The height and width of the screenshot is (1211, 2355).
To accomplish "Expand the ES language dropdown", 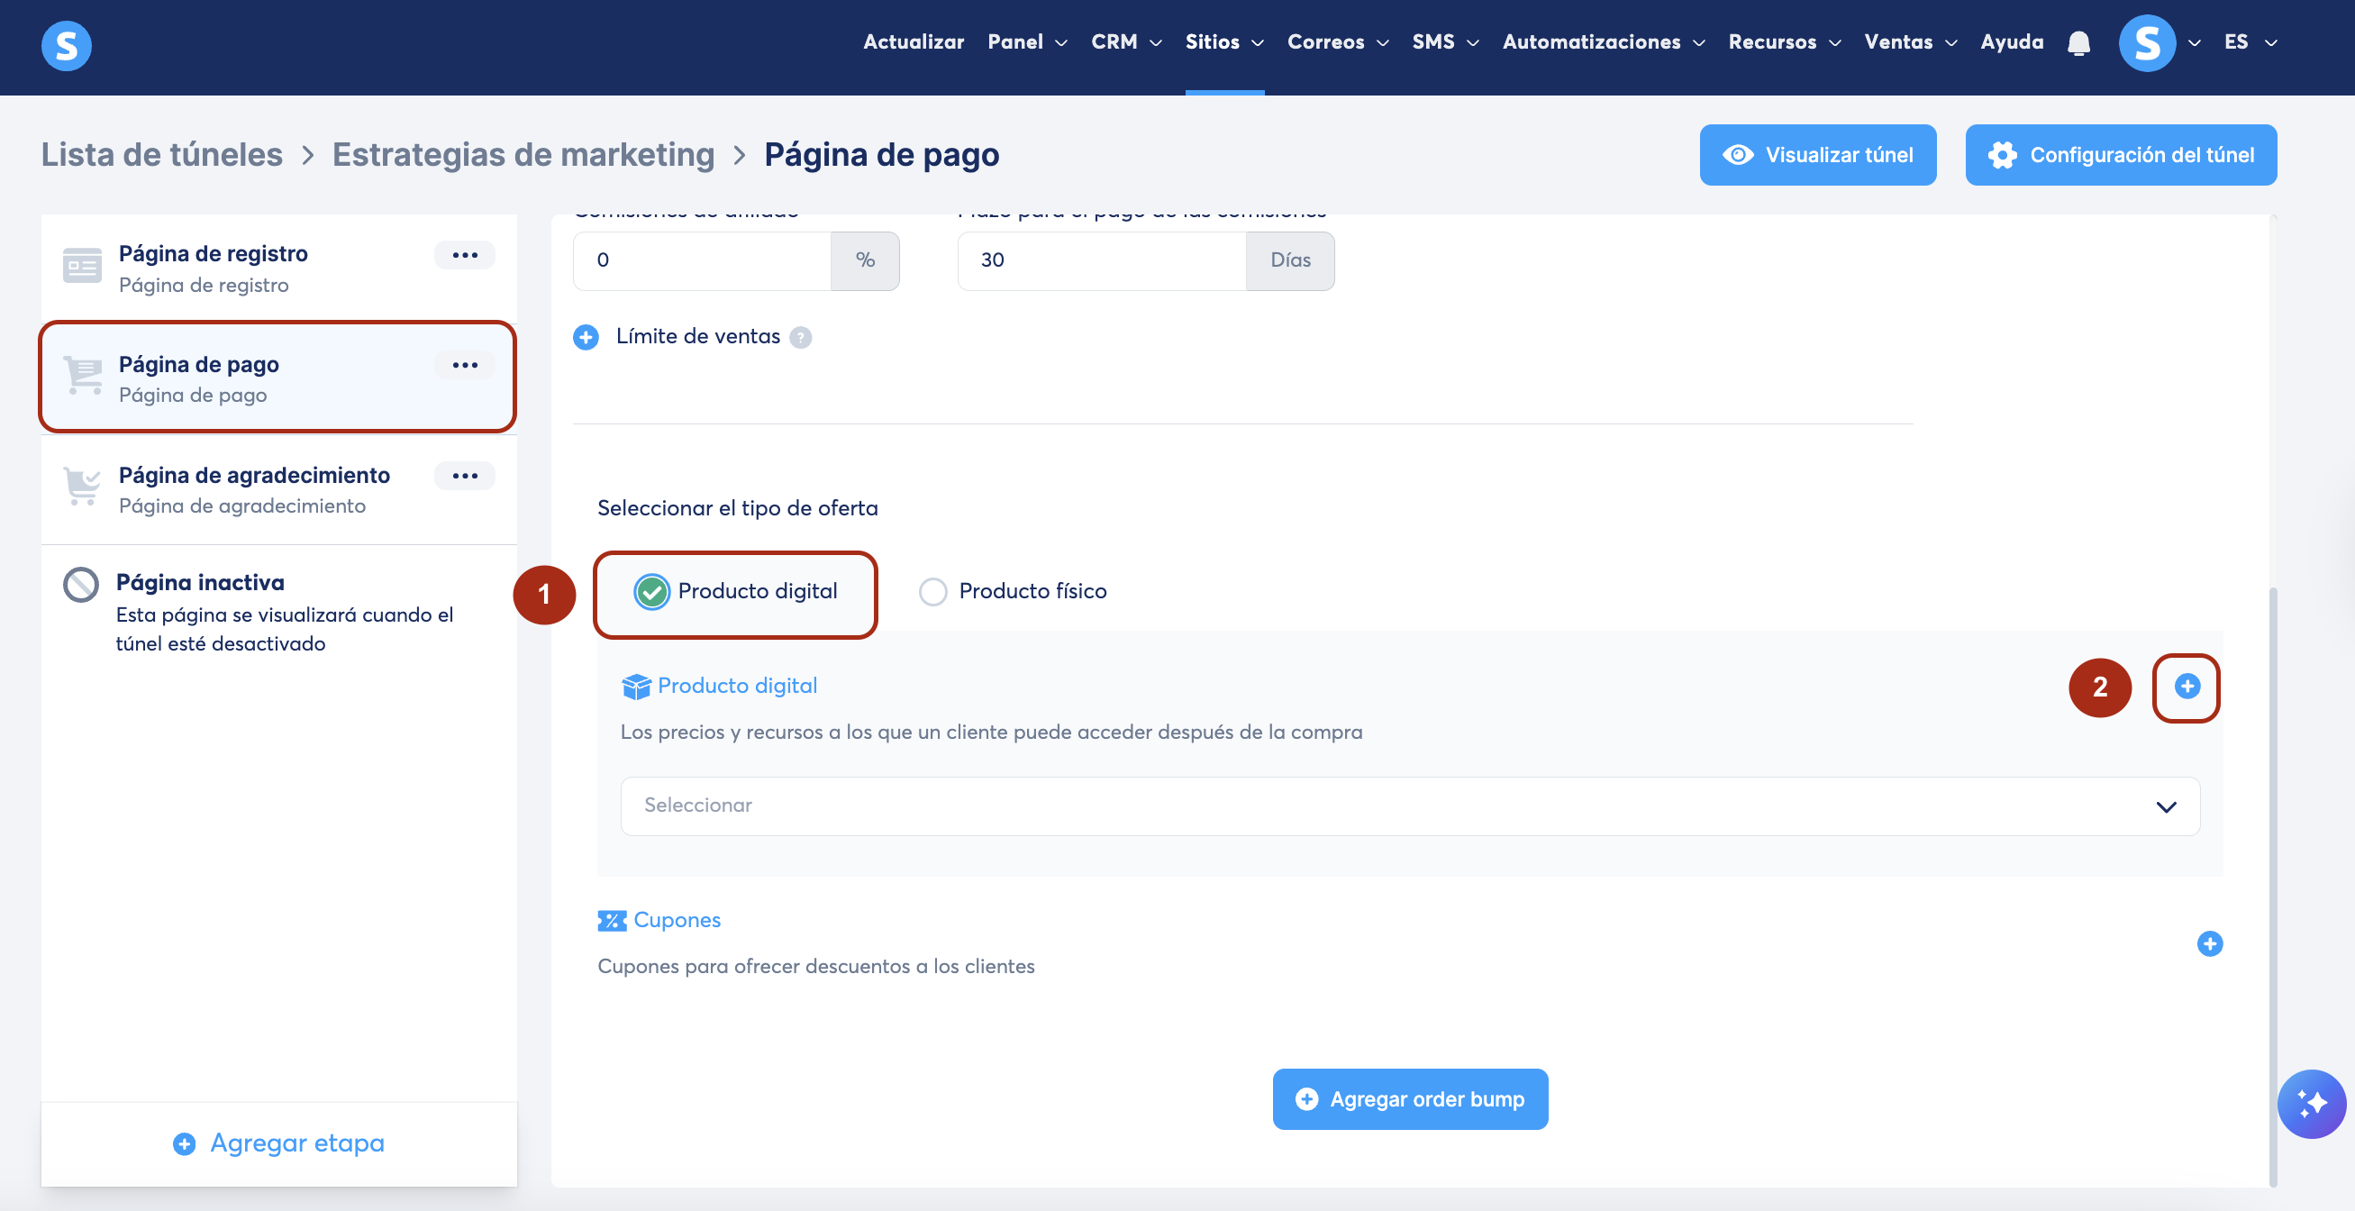I will 2250,42.
